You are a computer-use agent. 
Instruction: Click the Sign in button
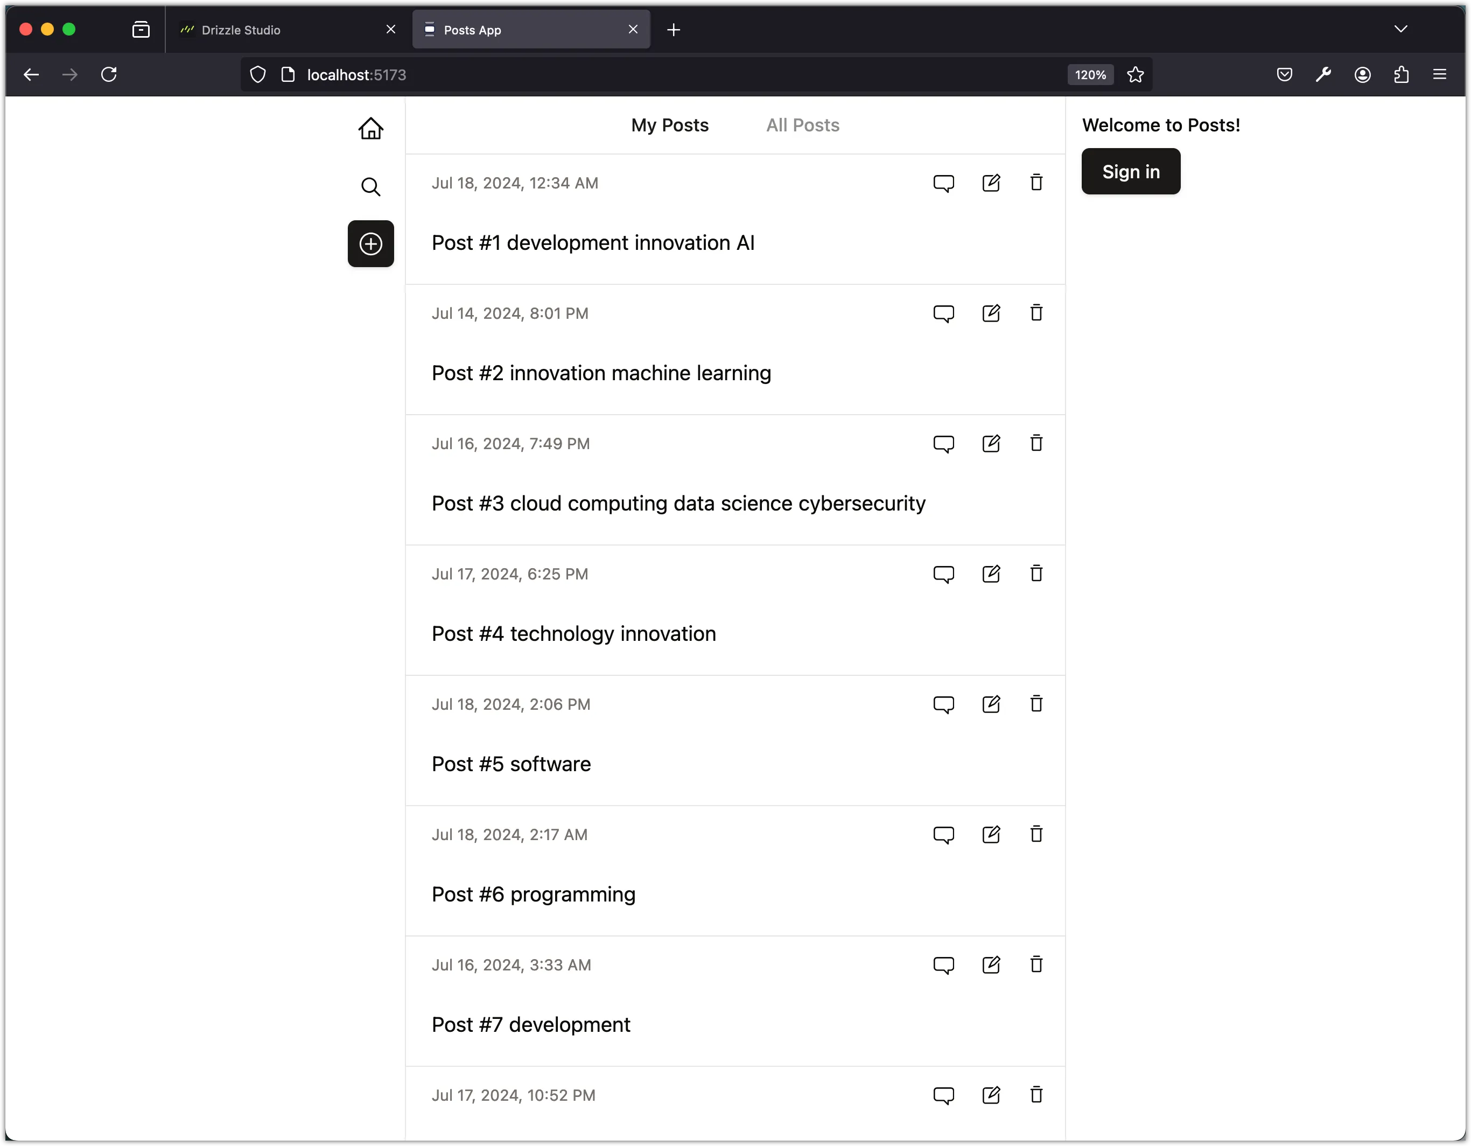click(x=1131, y=171)
